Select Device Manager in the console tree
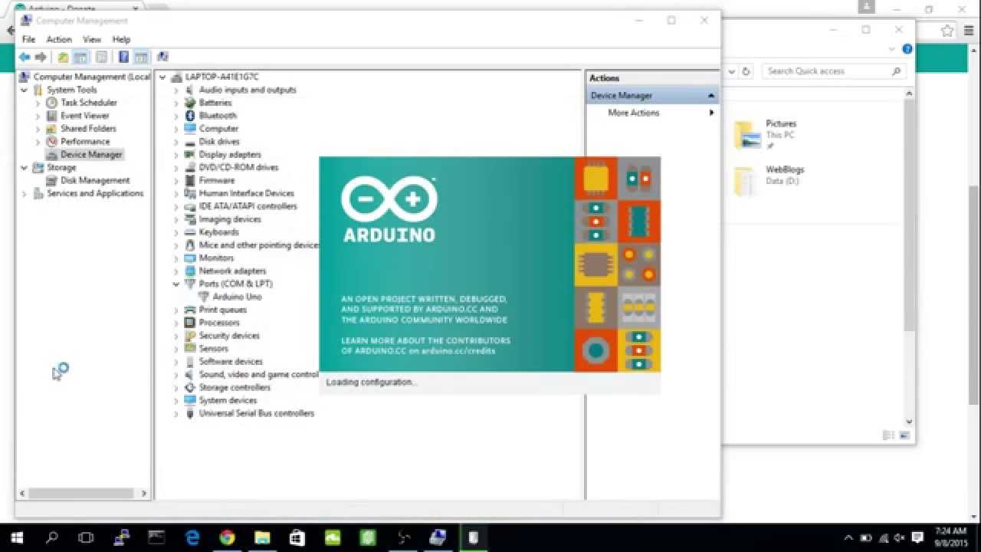The image size is (981, 552). click(91, 154)
